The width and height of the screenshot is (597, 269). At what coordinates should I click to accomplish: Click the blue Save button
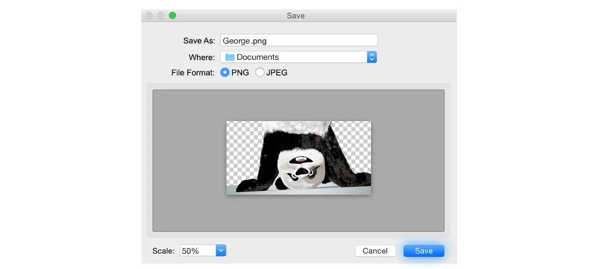[424, 251]
